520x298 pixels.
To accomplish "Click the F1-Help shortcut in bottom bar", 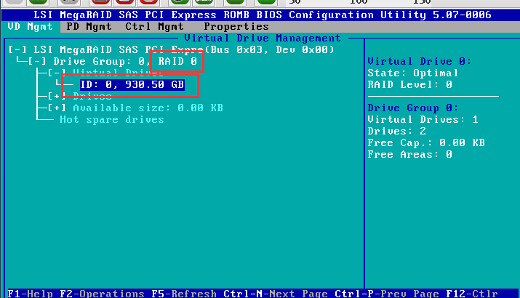I will pyautogui.click(x=30, y=294).
